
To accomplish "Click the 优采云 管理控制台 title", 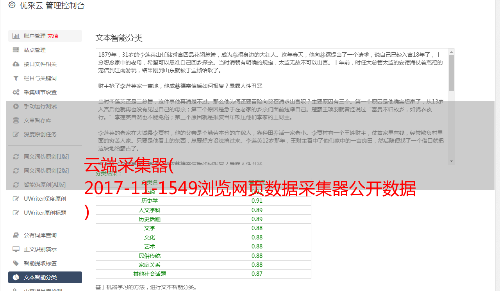I will tap(52, 5).
